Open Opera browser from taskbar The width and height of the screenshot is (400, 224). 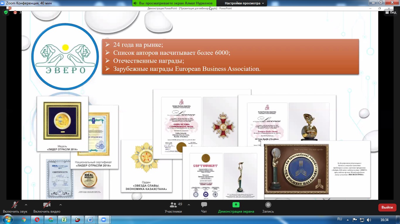click(x=37, y=220)
